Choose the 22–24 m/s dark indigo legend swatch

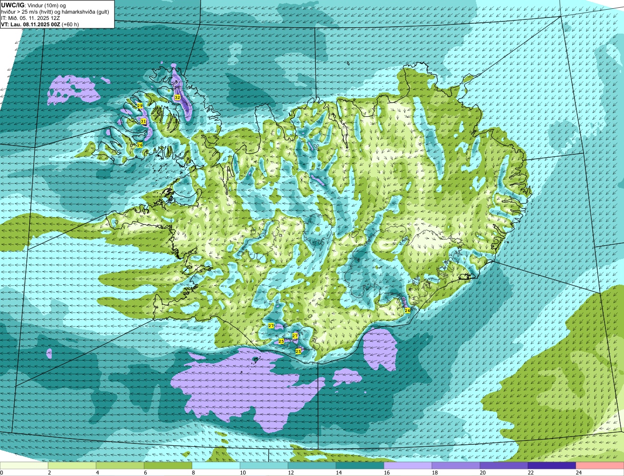(x=552, y=465)
